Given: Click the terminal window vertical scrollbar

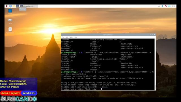Looking at the screenshot, I should pyautogui.click(x=155, y=64).
